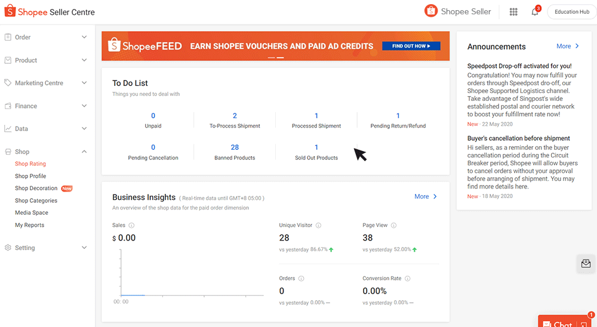Click the Data chart icon in sidebar
Image resolution: width=597 pixels, height=327 pixels.
point(8,129)
